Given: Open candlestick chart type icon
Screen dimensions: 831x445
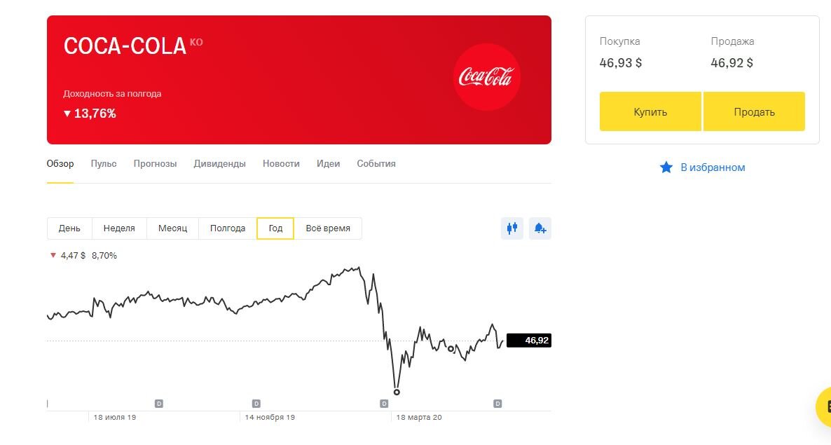Looking at the screenshot, I should point(512,228).
